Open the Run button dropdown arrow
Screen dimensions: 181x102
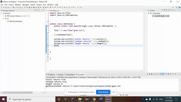coord(31,7)
